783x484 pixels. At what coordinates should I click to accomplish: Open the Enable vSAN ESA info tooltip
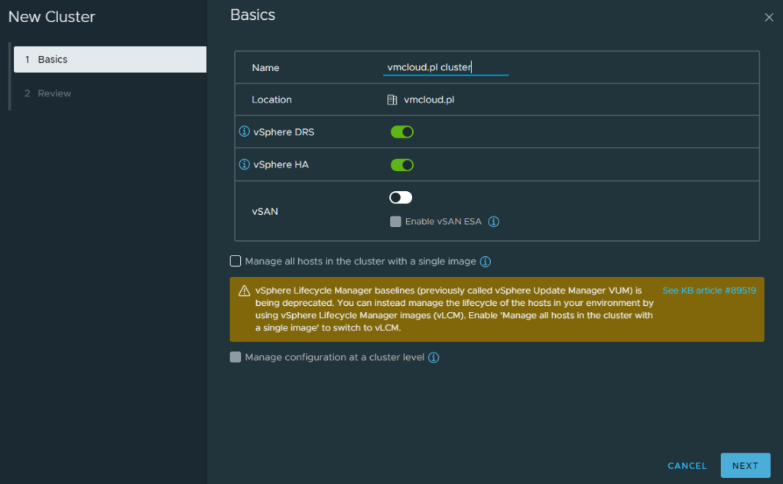(493, 222)
